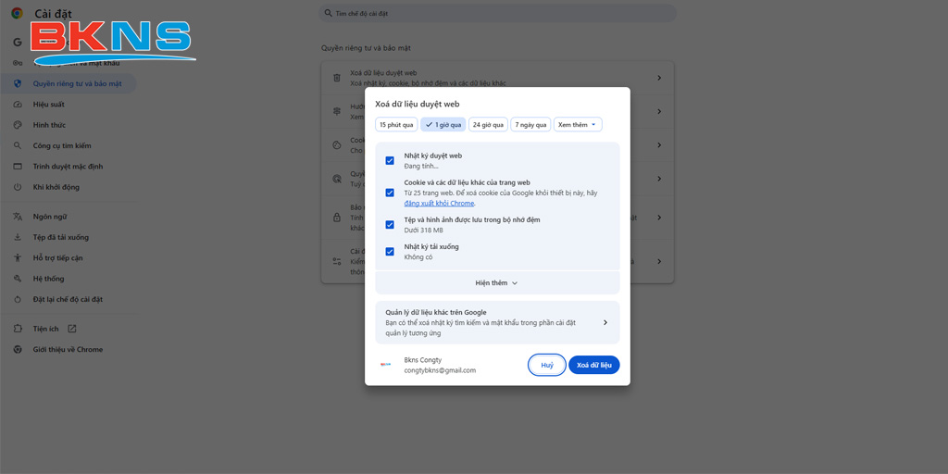Screen dimensions: 948x474
Task: Click the accessibility icon next to Hỗ trợ tiếp cận
Action: pyautogui.click(x=18, y=257)
